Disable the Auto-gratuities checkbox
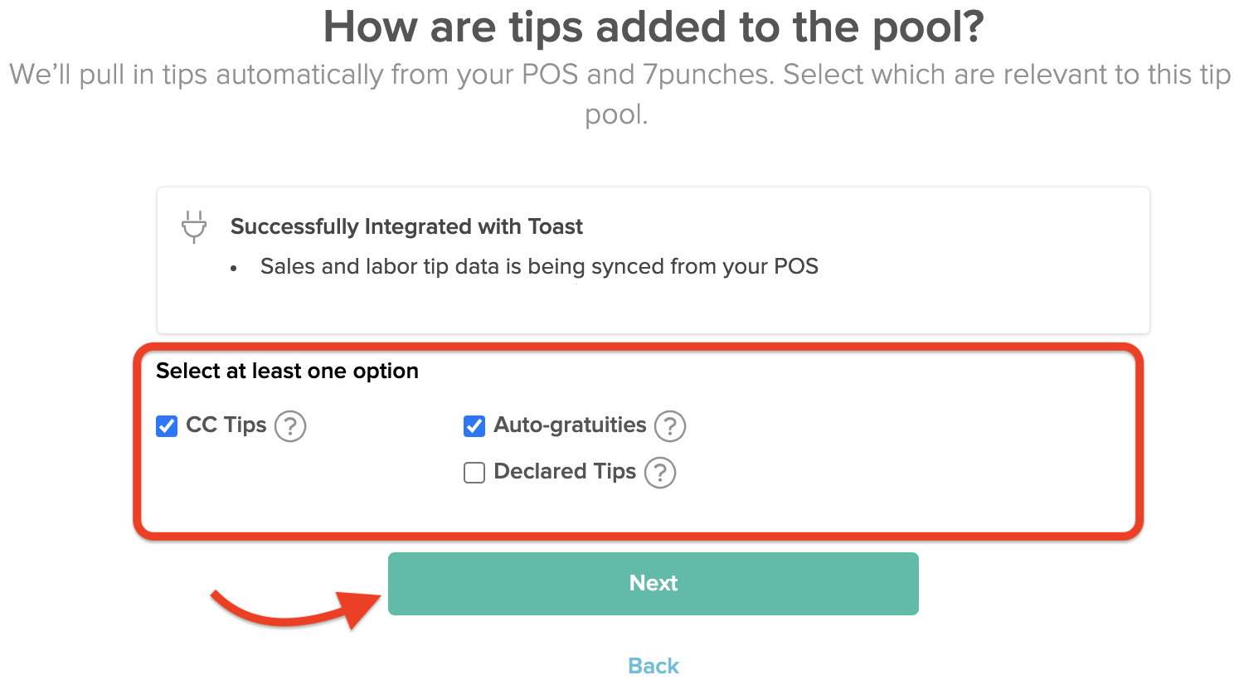1239x680 pixels. click(x=474, y=425)
